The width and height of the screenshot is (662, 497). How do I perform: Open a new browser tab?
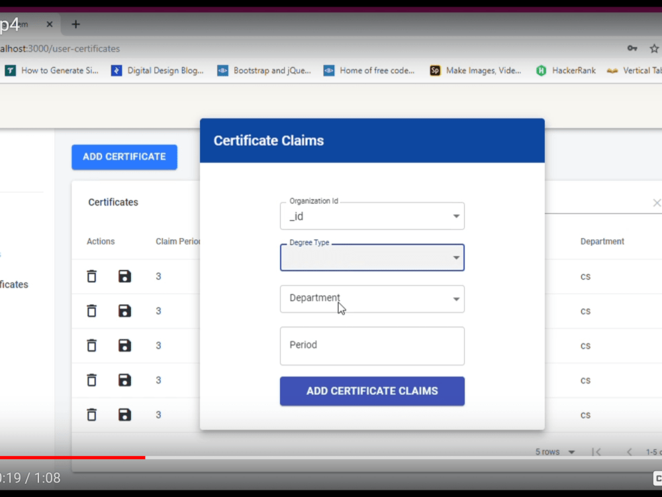tap(75, 25)
